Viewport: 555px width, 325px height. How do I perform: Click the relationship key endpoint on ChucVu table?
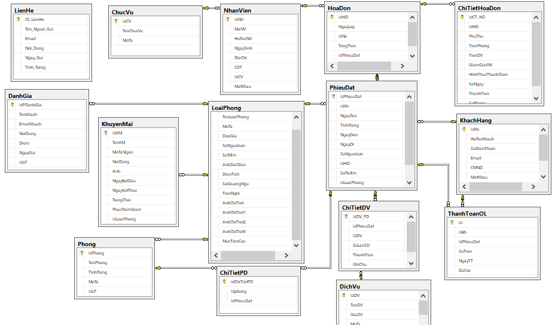(206, 8)
